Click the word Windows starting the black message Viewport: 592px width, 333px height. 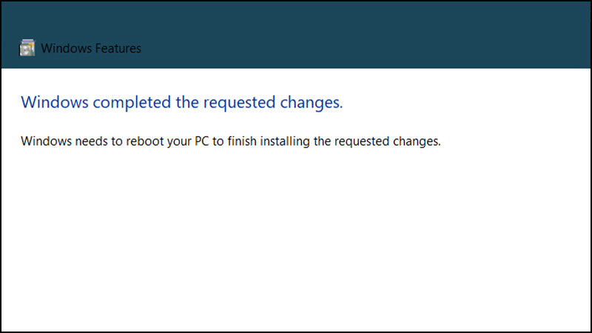pos(46,141)
